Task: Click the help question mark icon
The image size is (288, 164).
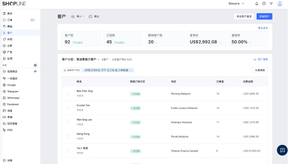Action: [264, 4]
